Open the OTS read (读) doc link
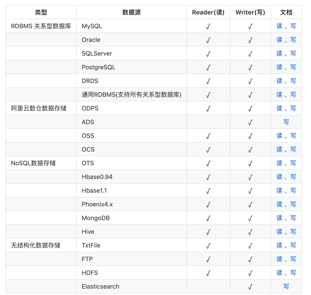 [279, 163]
